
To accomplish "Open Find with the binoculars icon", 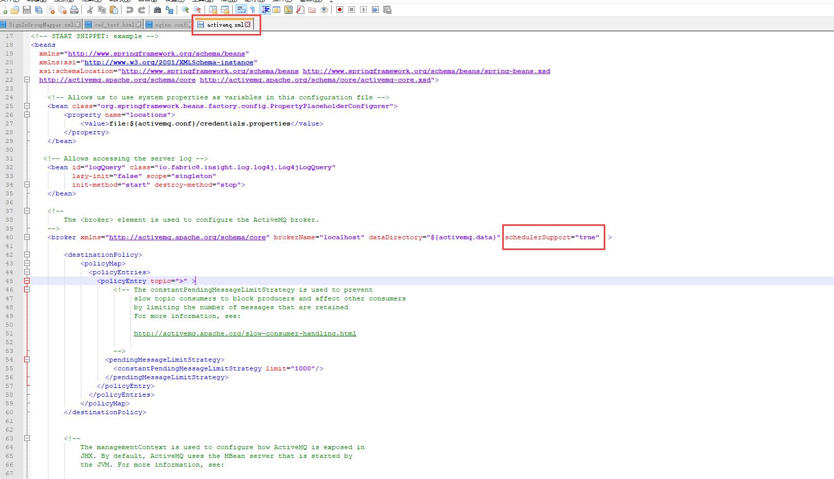I will point(158,10).
